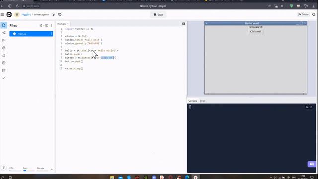Open the Debugger sidebar icon

4,40
